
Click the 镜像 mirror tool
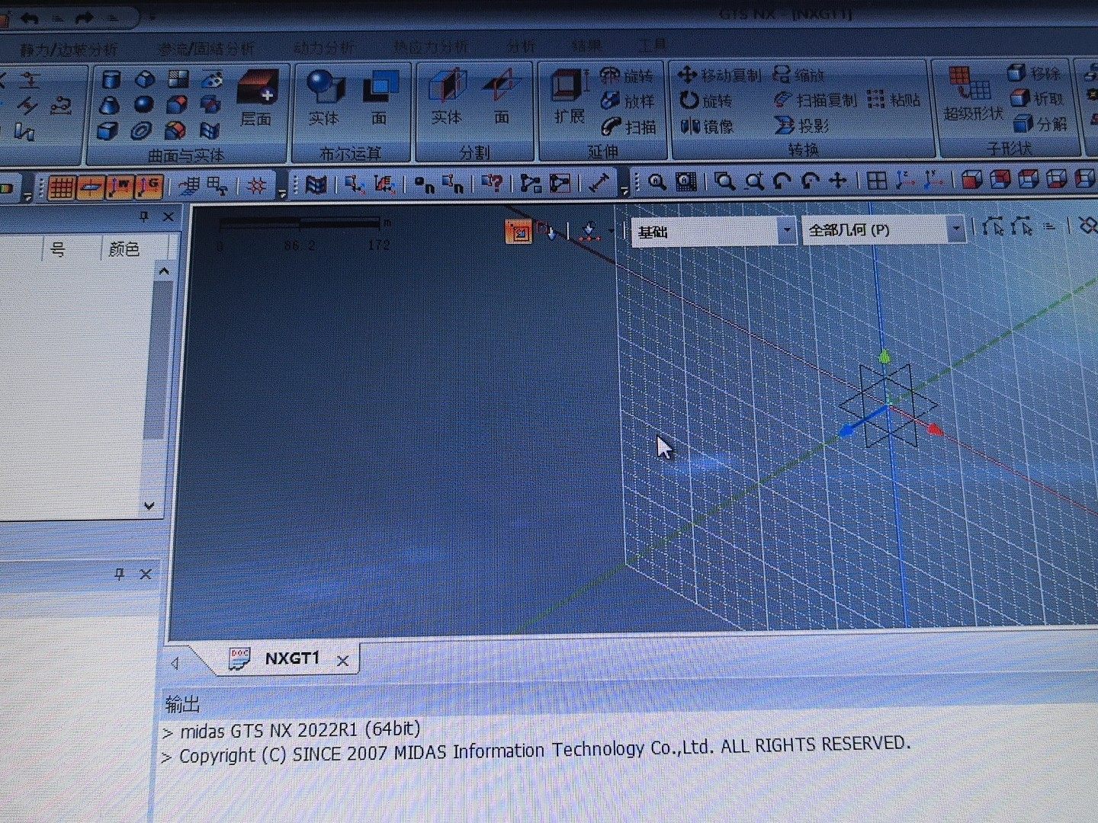click(x=706, y=126)
